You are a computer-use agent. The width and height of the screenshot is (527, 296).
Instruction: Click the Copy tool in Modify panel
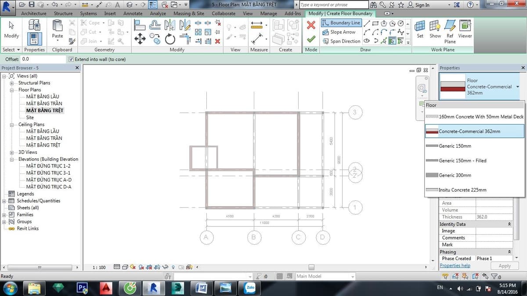click(x=156, y=39)
